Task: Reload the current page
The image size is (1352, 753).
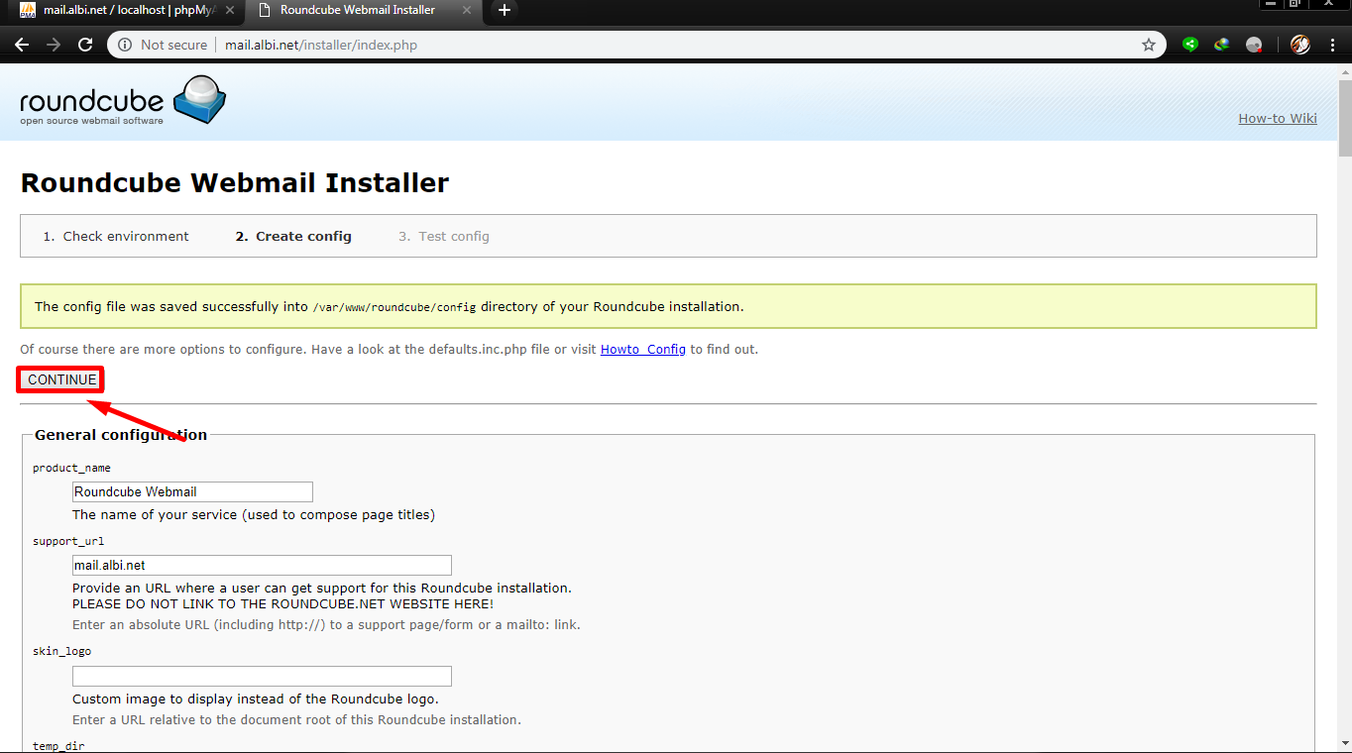Action: [85, 45]
